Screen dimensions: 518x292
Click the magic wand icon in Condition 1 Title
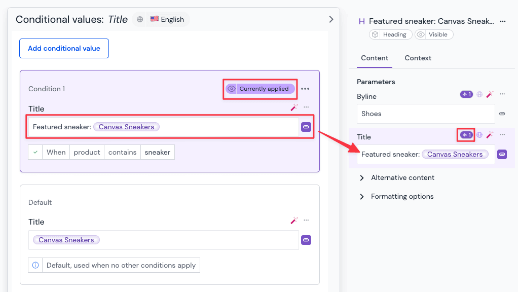(294, 107)
